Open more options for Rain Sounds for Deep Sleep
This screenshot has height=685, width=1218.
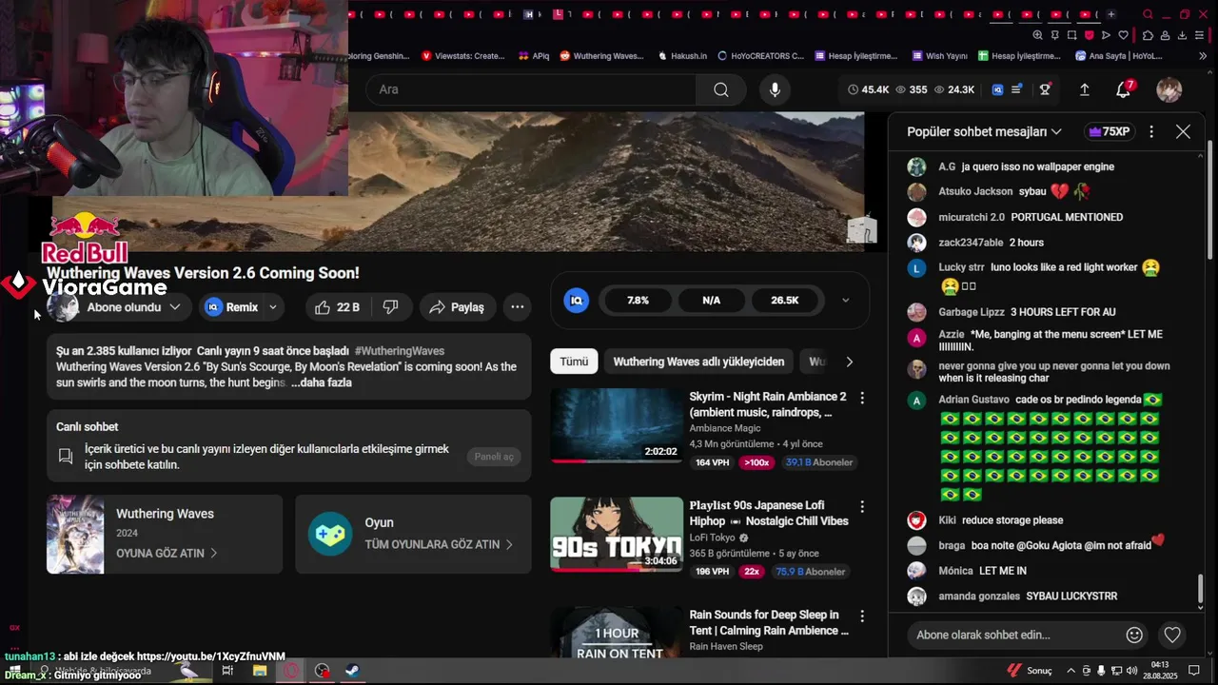862,616
